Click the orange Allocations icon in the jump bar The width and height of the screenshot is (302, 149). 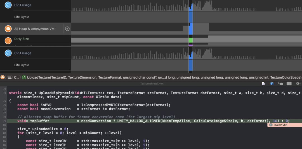click(x=3, y=77)
